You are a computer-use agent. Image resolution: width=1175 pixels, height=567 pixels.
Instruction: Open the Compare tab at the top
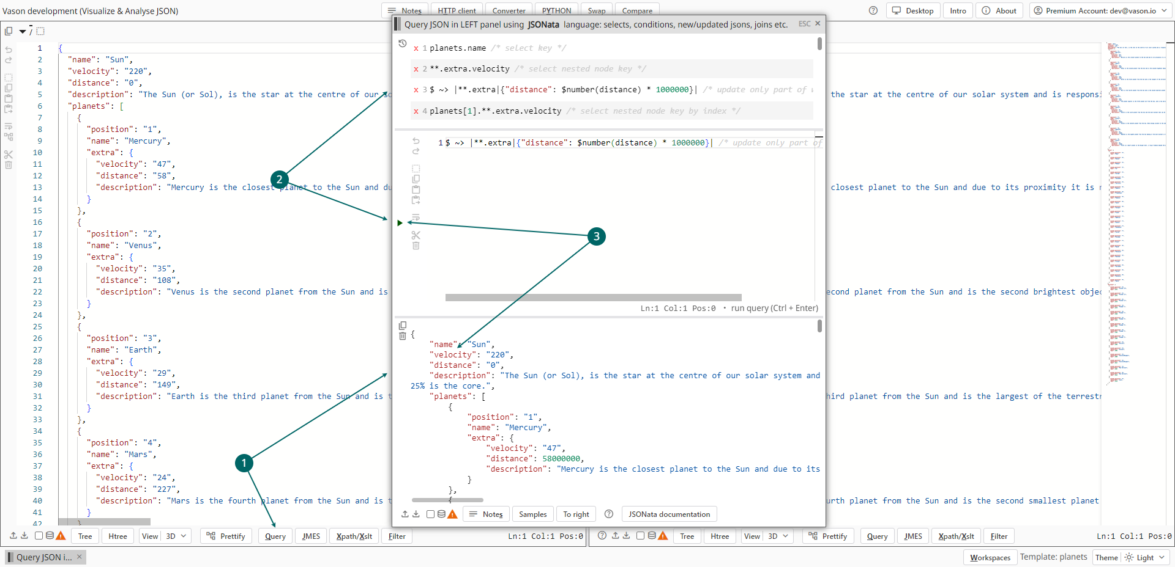pyautogui.click(x=637, y=10)
